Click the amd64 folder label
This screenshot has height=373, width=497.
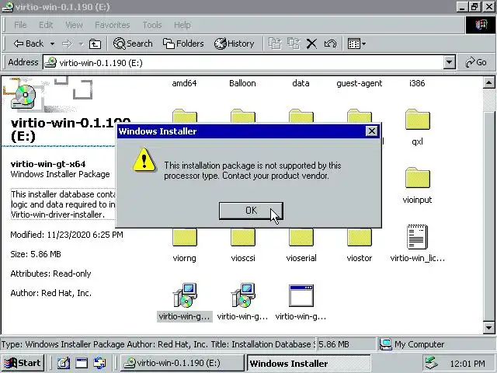[184, 83]
